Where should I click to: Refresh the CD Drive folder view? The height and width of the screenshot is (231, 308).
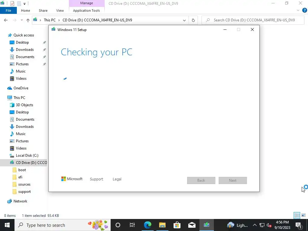coord(193,20)
